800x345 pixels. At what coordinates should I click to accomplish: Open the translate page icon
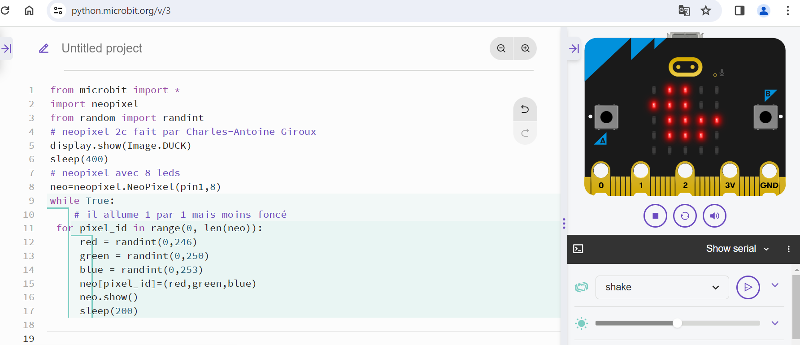point(684,10)
